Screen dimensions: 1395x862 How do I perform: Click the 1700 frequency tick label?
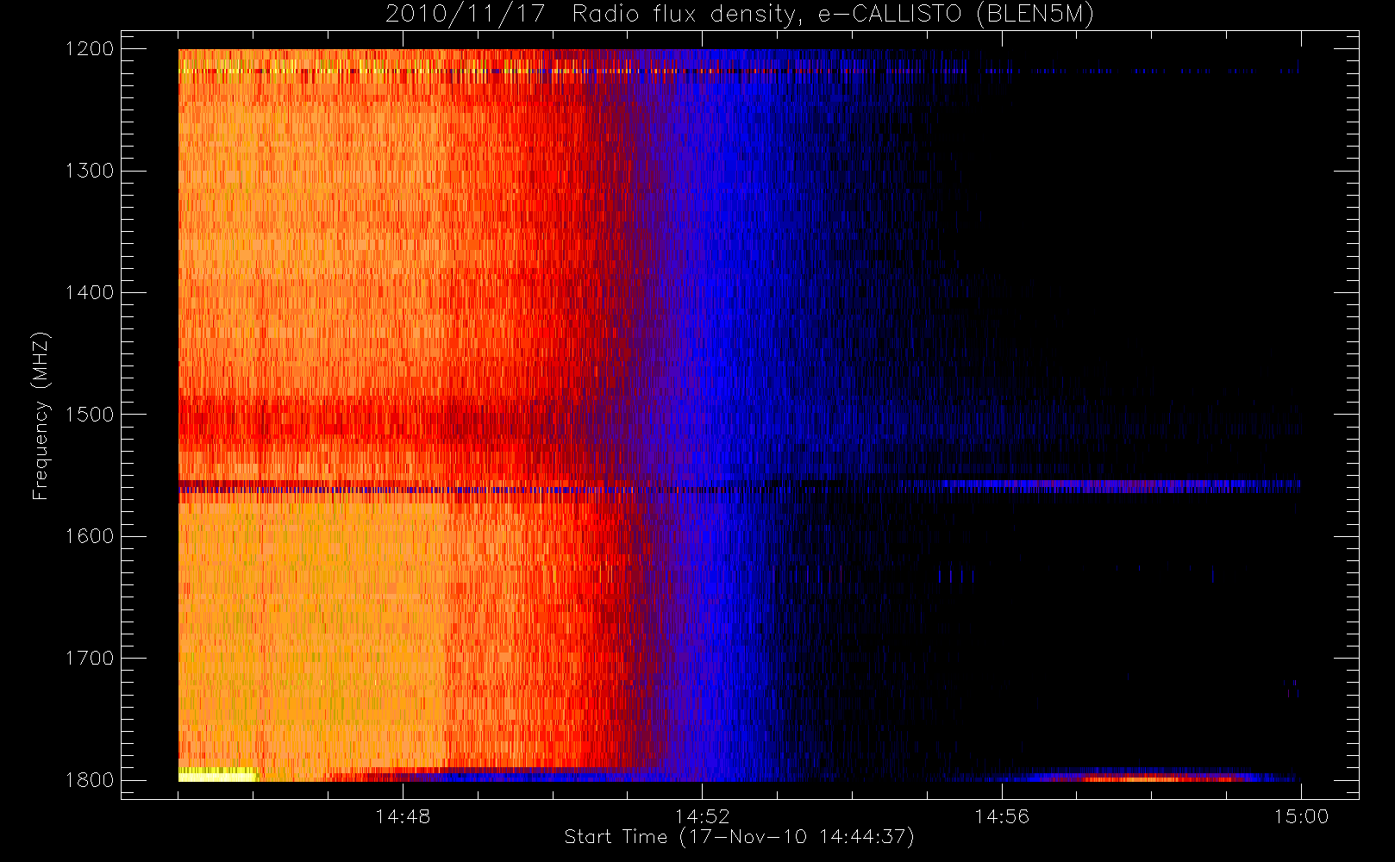90,659
